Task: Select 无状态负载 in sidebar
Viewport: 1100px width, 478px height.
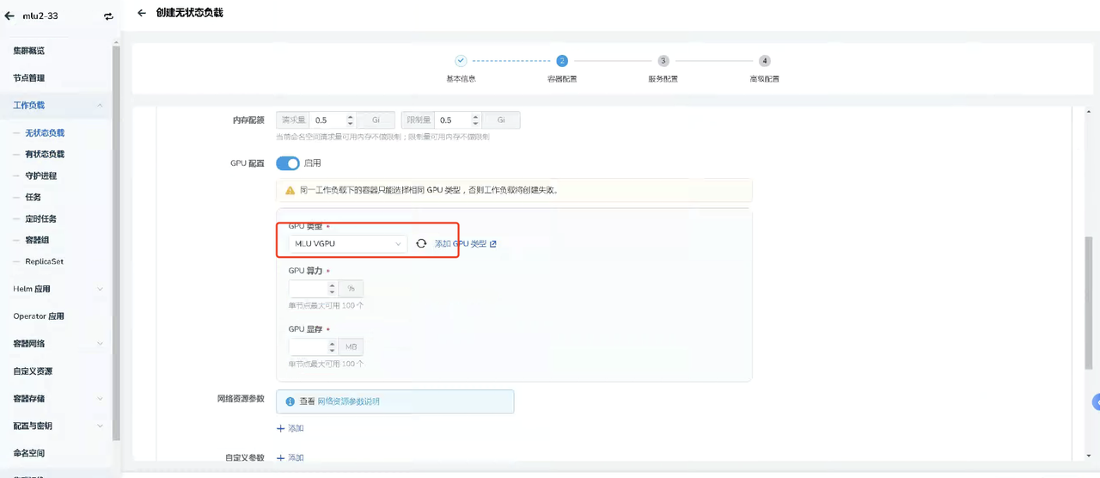Action: (45, 133)
